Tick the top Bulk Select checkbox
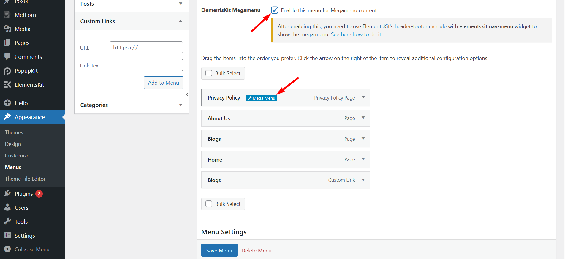This screenshot has height=259, width=565. click(209, 73)
